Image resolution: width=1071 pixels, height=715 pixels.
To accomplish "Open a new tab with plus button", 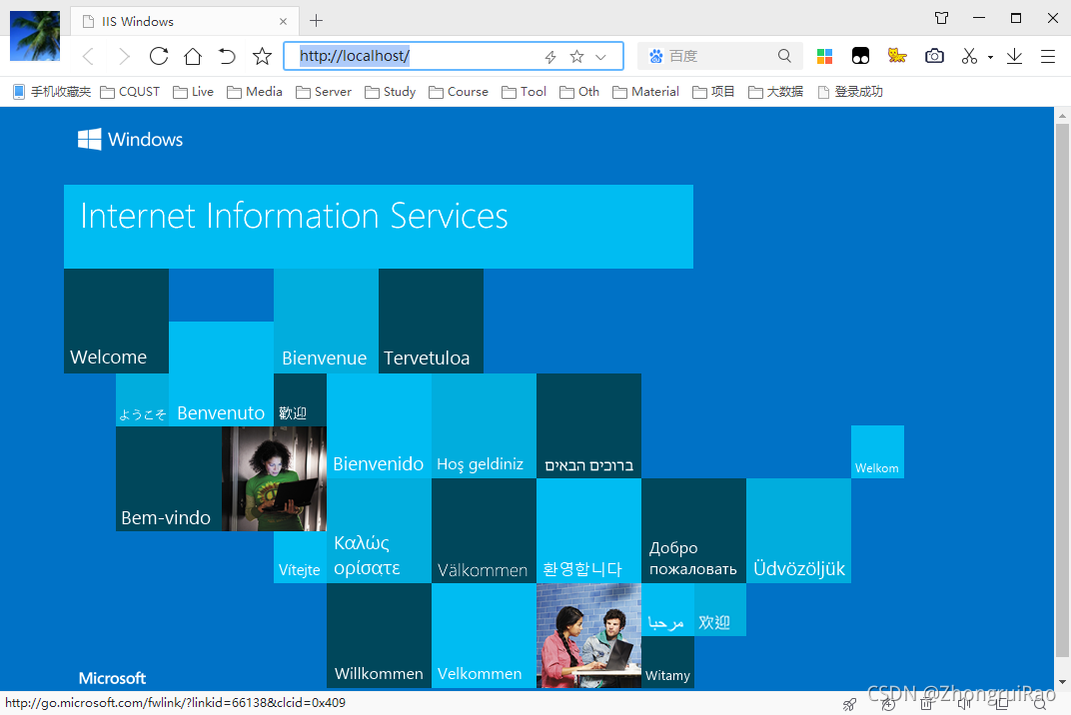I will coord(316,21).
